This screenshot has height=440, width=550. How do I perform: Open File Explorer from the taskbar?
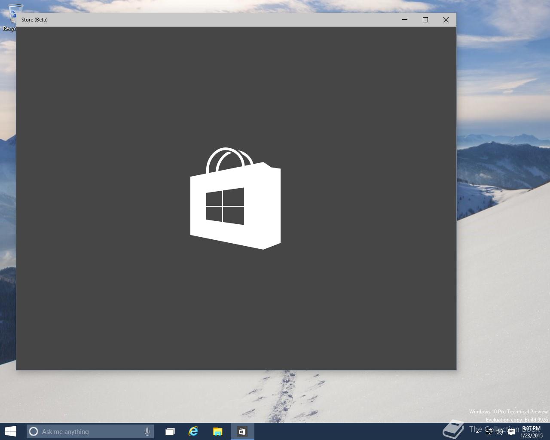click(218, 431)
